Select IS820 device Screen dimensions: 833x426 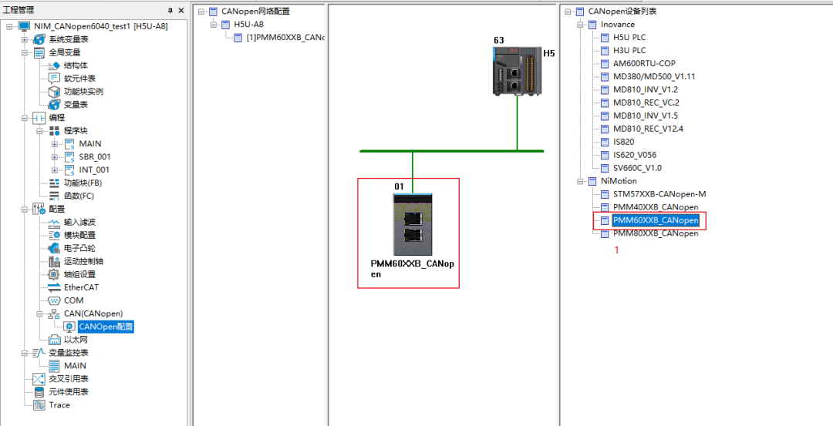(x=624, y=142)
